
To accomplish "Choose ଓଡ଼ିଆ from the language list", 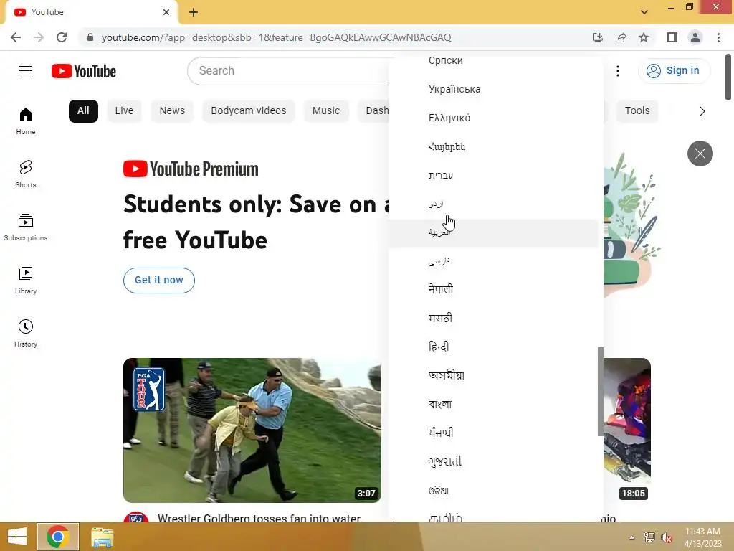I will (x=493, y=491).
